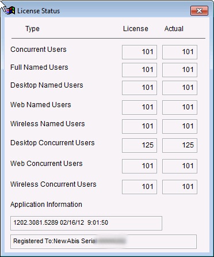Select the Concurrent Users License field
This screenshot has height=257, width=214.
139,52
